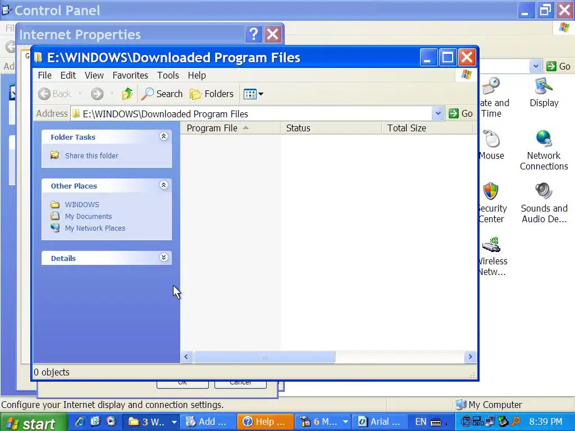Click My Computer zone in status bar

point(489,405)
